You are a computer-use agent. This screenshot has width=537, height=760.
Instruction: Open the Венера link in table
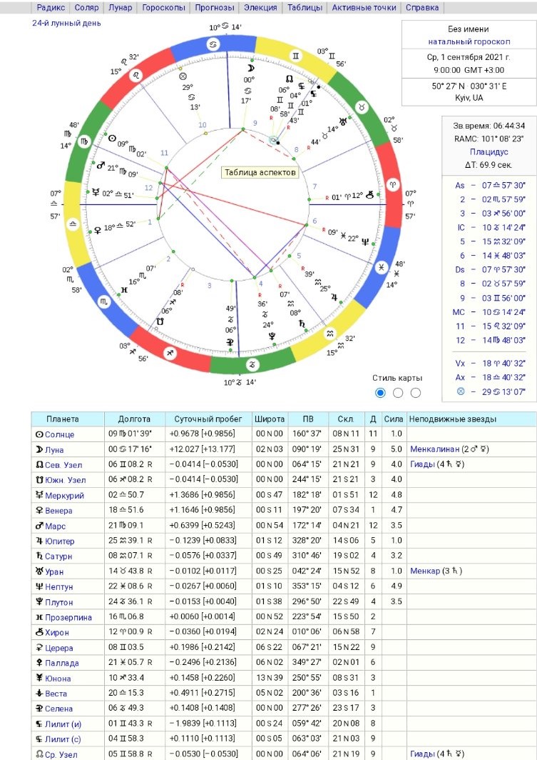point(58,511)
